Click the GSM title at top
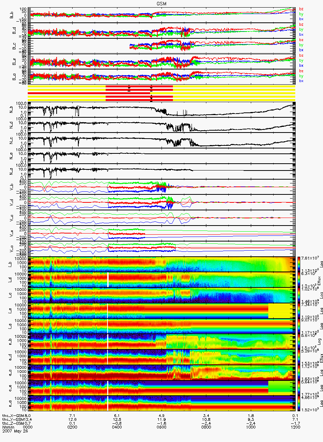Image resolution: width=323 pixels, height=442 pixels. [161, 4]
